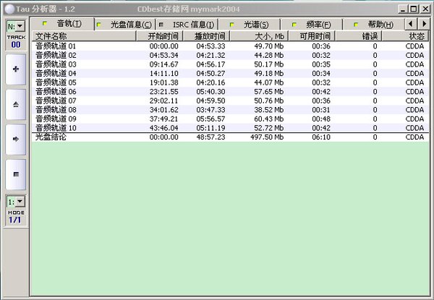
Task: Switch to the 频率(F) tab
Action: coord(312,25)
